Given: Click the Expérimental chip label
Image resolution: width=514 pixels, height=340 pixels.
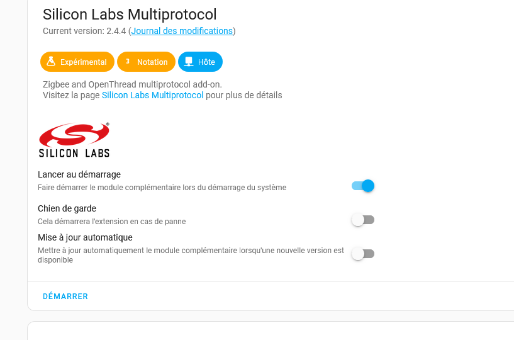Looking at the screenshot, I should pos(83,62).
